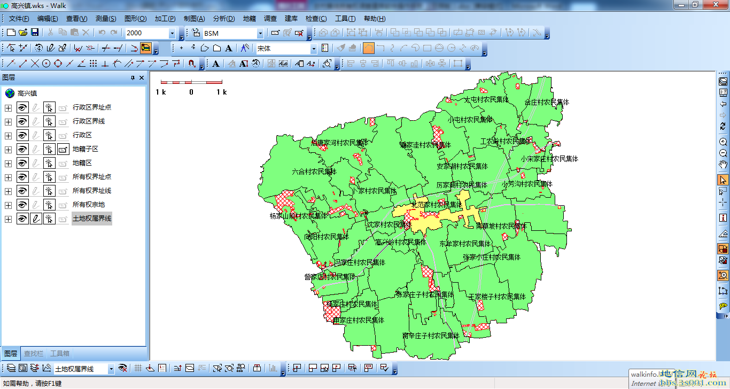Viewport: 730px width, 389px height.
Task: Click the hide layer eye icon in bottom toolbar
Action: [x=123, y=368]
